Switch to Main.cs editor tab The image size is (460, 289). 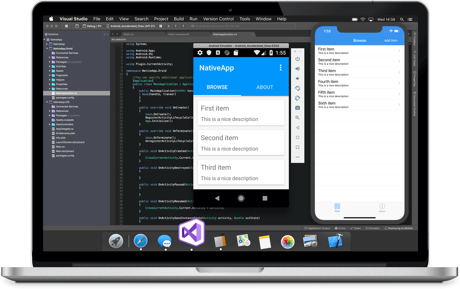coord(129,34)
